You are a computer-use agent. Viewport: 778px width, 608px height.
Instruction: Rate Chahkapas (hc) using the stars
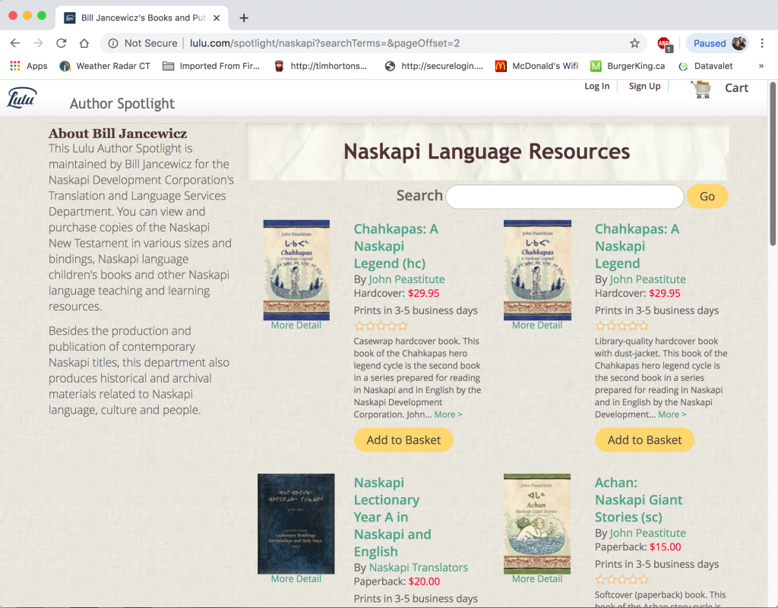coord(381,326)
